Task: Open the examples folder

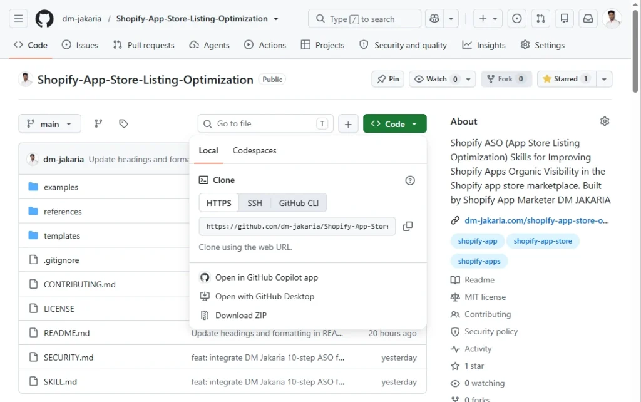Action: (x=61, y=187)
